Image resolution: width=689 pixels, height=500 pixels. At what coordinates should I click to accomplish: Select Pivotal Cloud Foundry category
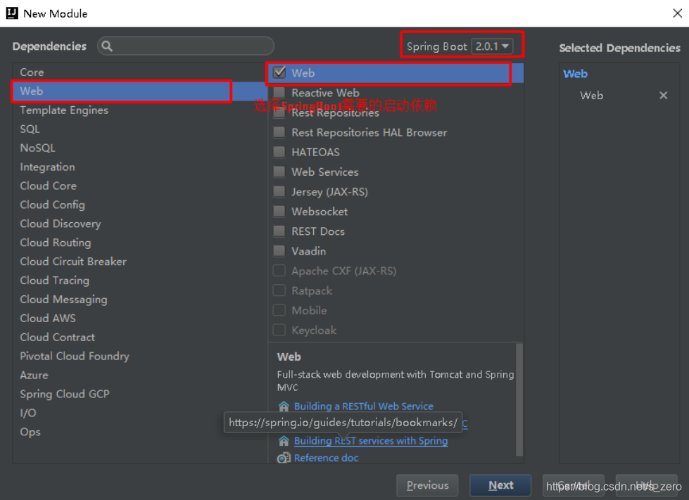point(140,356)
